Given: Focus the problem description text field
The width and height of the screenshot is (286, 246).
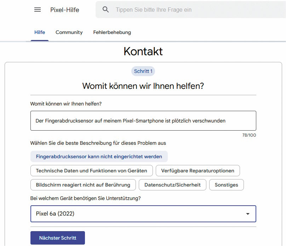Looking at the screenshot, I should click(x=143, y=121).
